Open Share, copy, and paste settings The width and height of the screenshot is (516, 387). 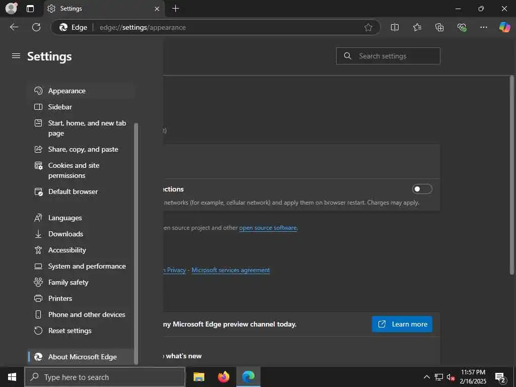81,149
